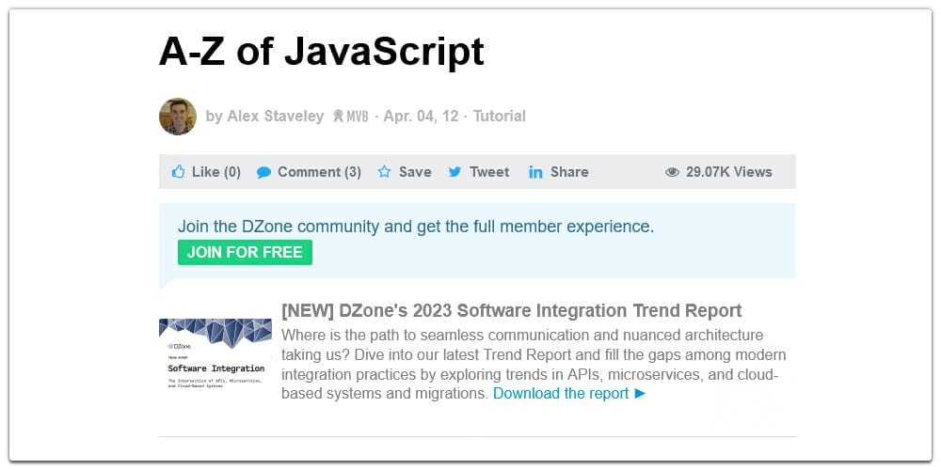
Task: Open Alex Staveley's profile photo
Action: tap(178, 117)
